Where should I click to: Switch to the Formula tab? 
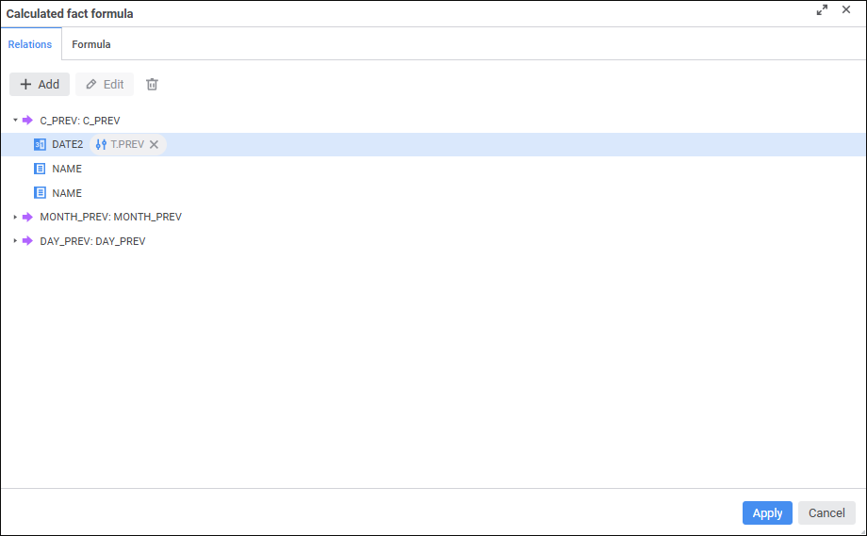tap(91, 44)
